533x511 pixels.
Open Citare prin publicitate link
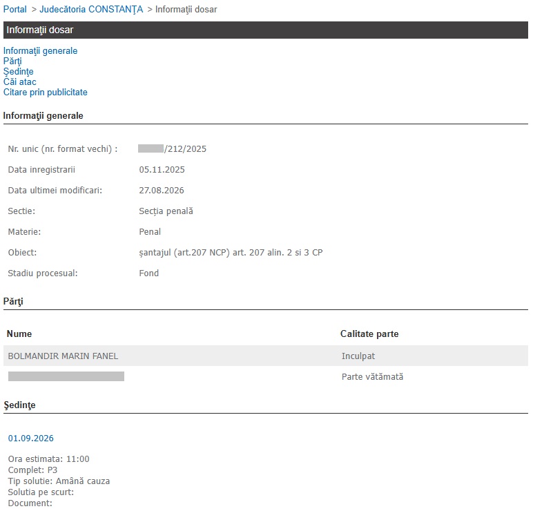(45, 92)
